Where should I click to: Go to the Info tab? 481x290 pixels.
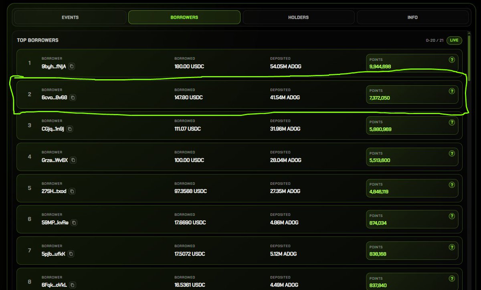(413, 17)
